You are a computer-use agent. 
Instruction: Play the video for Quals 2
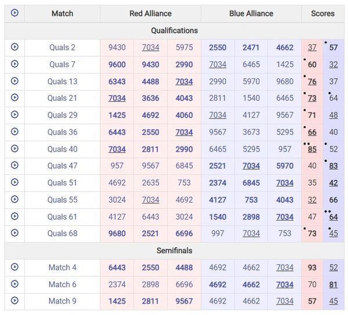pos(14,47)
